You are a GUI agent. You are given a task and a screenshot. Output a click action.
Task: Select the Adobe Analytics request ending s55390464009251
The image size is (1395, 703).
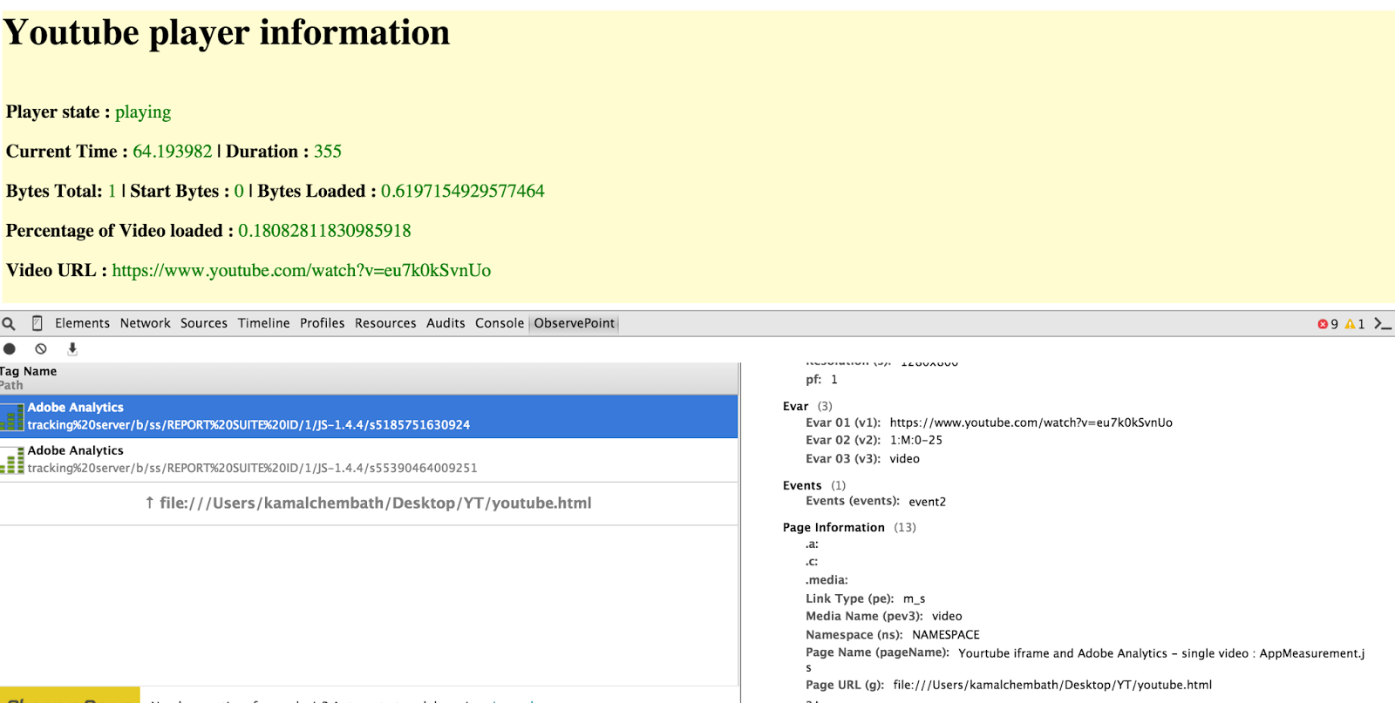tap(369, 460)
